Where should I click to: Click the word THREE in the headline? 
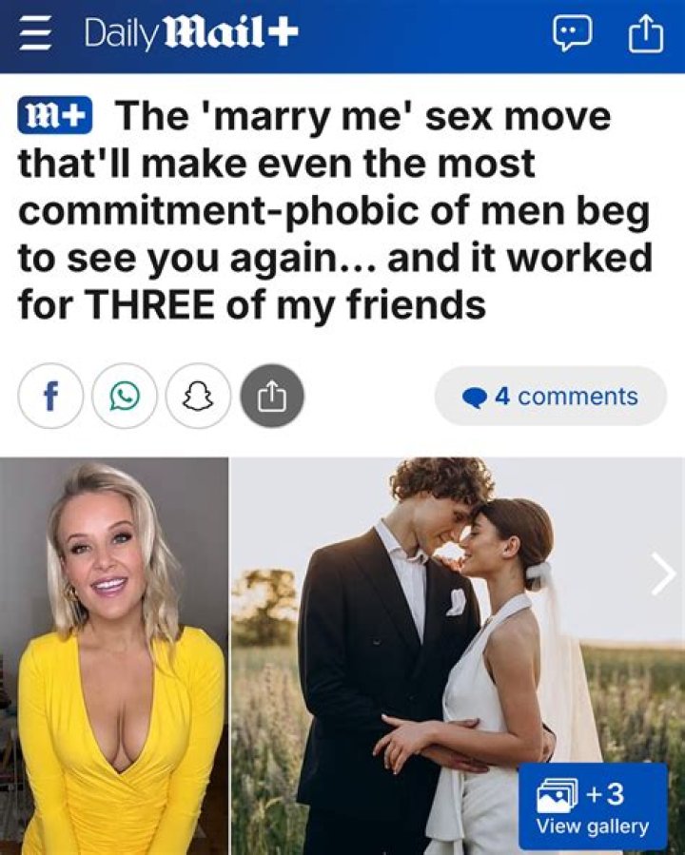point(150,303)
